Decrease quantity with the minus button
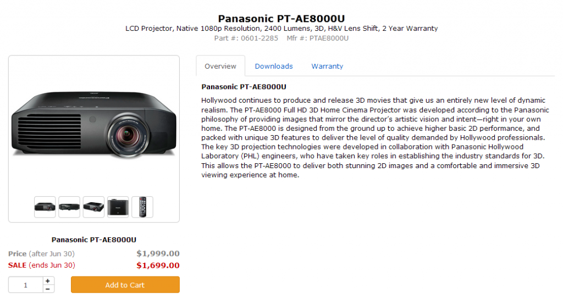This screenshot has width=563, height=300. pos(48,289)
